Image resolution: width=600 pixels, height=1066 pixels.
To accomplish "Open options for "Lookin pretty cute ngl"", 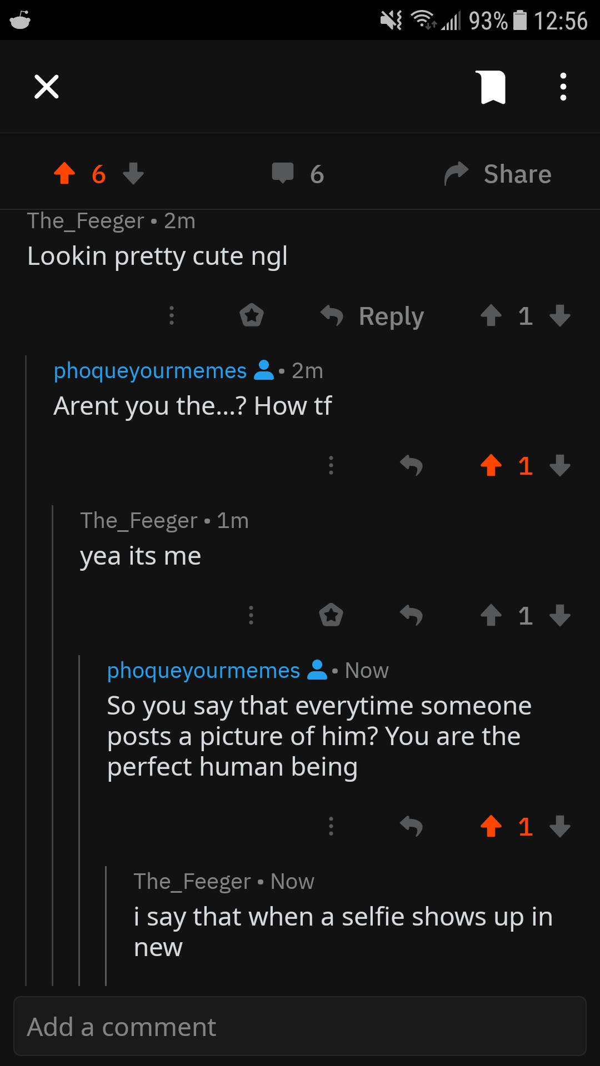I will (x=172, y=315).
